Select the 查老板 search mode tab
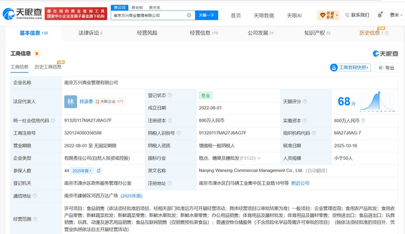 (137, 8)
